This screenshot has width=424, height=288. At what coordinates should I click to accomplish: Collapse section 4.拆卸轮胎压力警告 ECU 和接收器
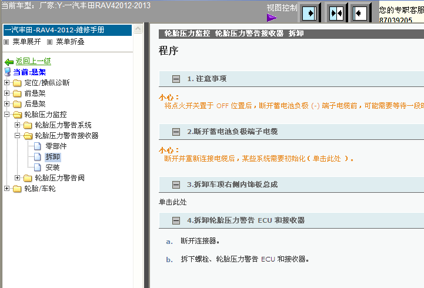[x=176, y=221]
